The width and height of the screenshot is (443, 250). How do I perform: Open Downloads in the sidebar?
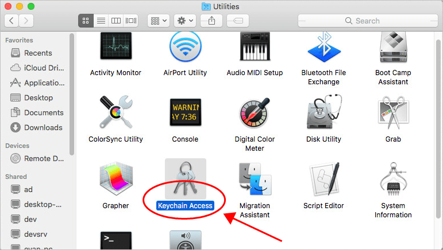tap(37, 128)
